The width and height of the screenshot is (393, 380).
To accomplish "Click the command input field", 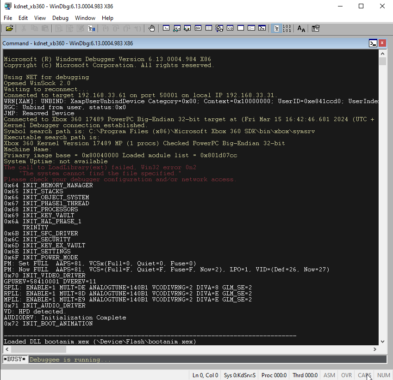I will tap(207, 360).
